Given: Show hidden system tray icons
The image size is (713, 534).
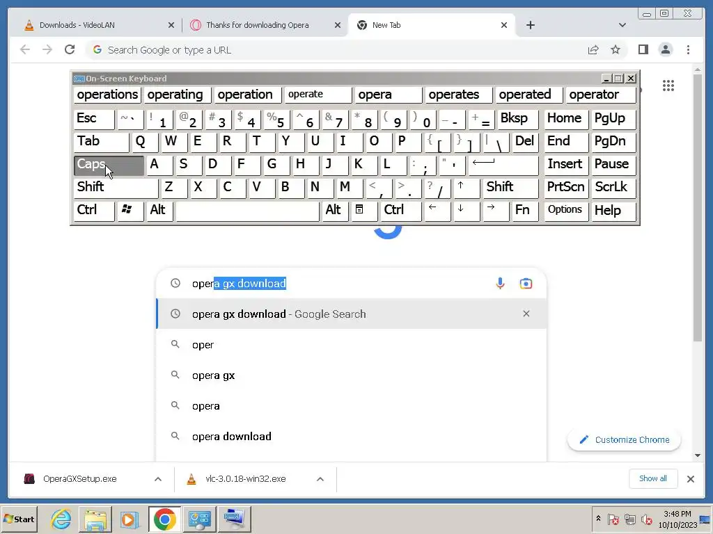Looking at the screenshot, I should pyautogui.click(x=598, y=519).
